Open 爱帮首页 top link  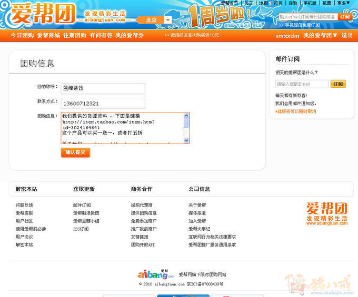click(230, 3)
